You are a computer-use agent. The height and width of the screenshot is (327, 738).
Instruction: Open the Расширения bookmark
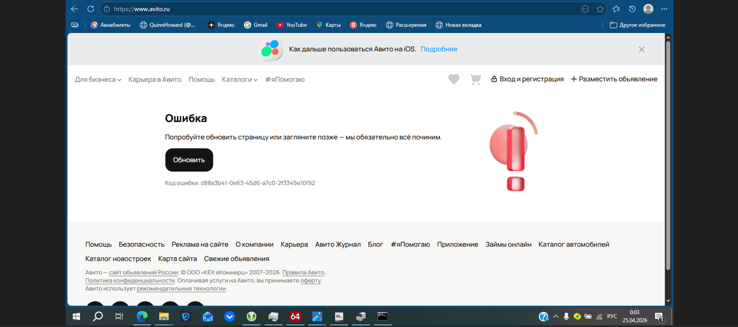406,25
